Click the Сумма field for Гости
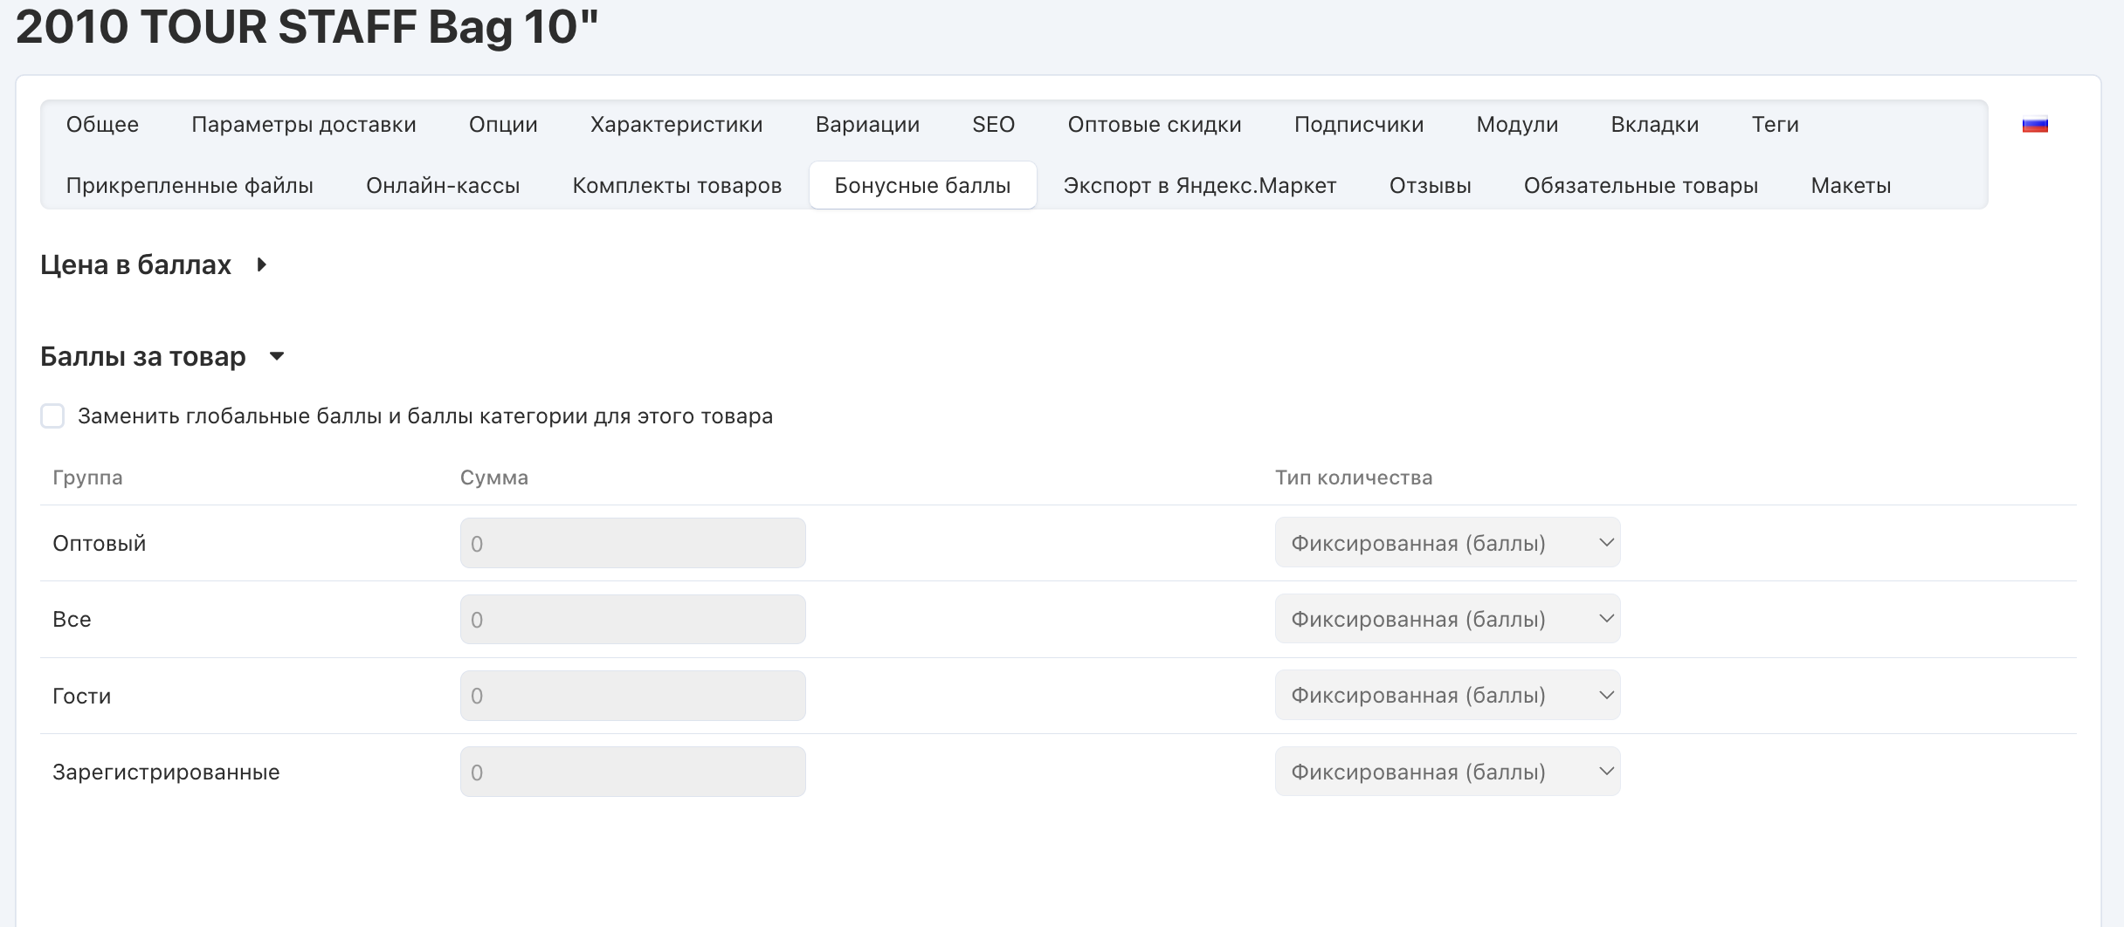This screenshot has height=927, width=2124. pyautogui.click(x=632, y=696)
